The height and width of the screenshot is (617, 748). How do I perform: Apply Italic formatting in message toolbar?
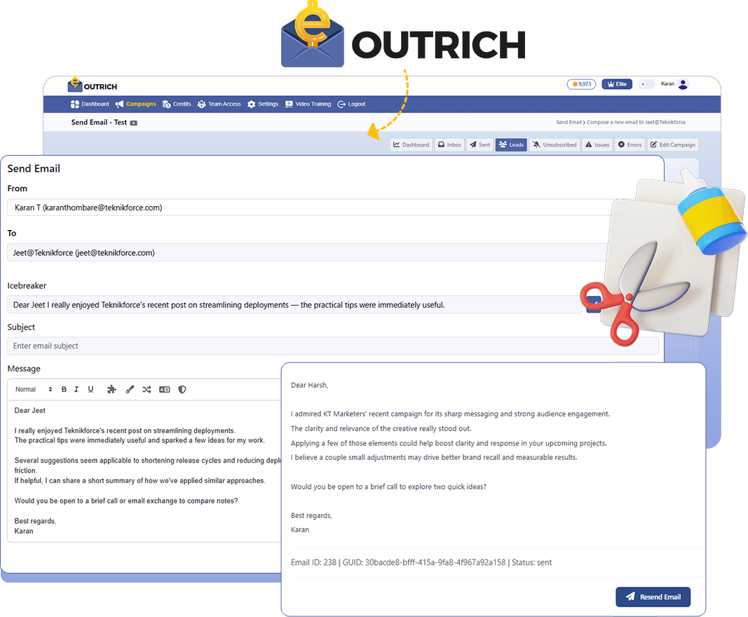[76, 390]
